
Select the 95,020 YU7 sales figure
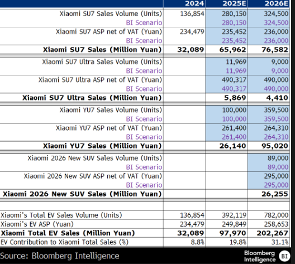(275, 146)
